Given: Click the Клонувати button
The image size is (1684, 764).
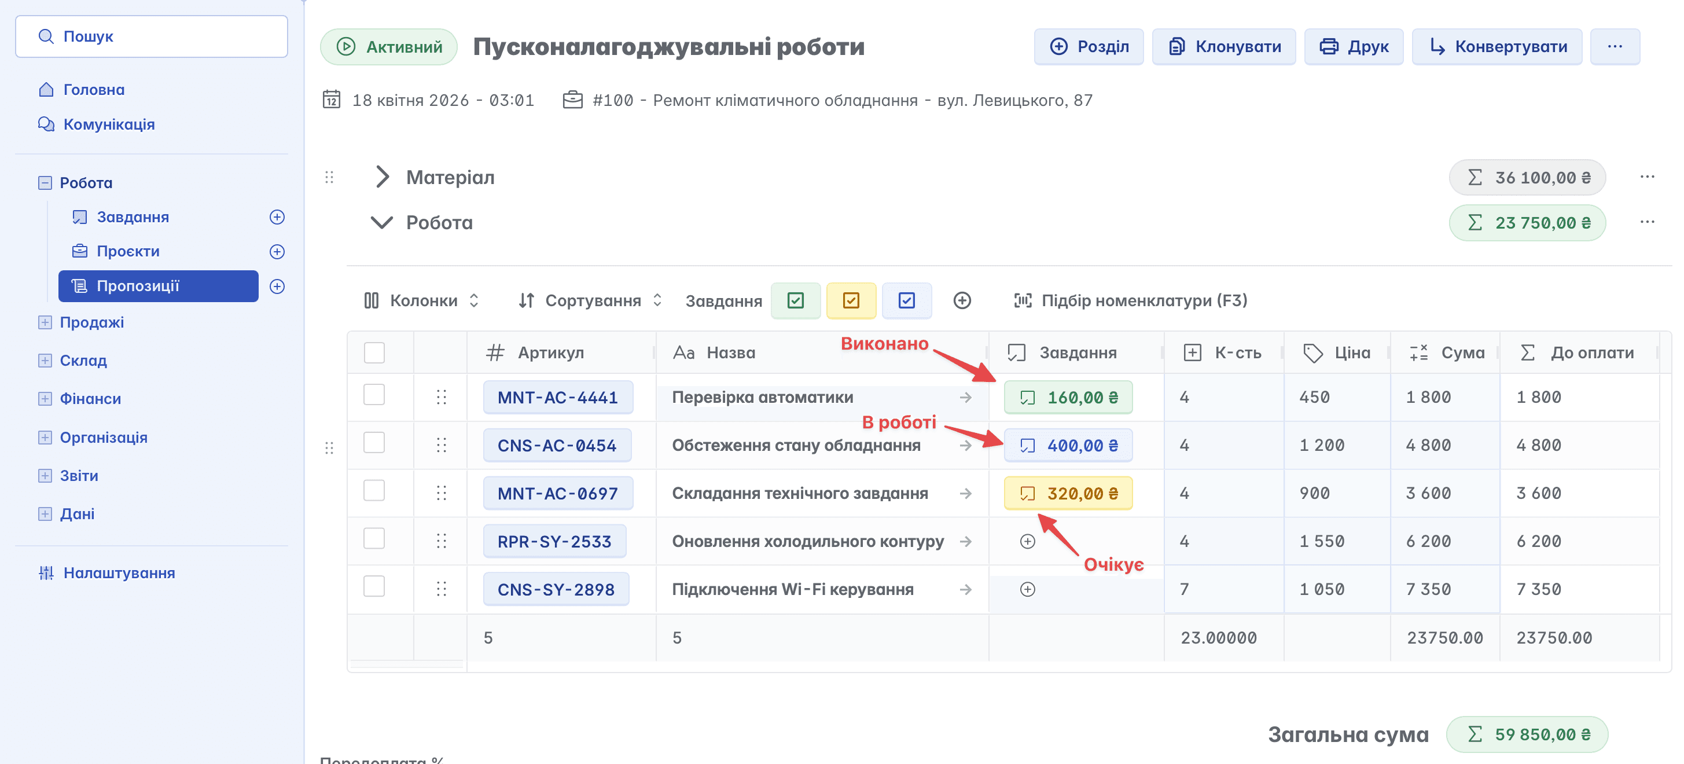Looking at the screenshot, I should (x=1223, y=46).
